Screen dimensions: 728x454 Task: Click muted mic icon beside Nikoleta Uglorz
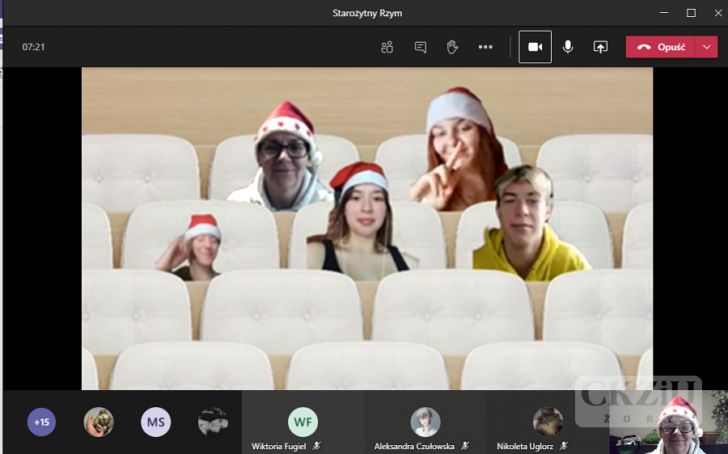[x=564, y=446]
